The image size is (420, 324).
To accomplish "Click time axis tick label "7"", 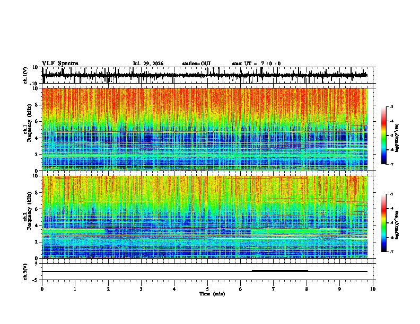I will 274,289.
